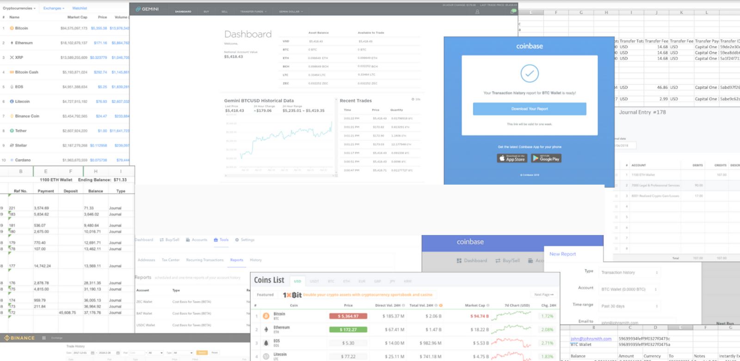Click the EOS icon in market cap list
The height and width of the screenshot is (361, 740).
[12, 87]
